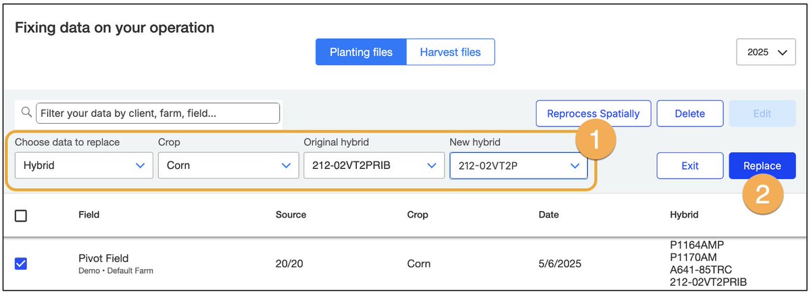Image resolution: width=811 pixels, height=294 pixels.
Task: Open the 2025 year dropdown
Action: [766, 52]
